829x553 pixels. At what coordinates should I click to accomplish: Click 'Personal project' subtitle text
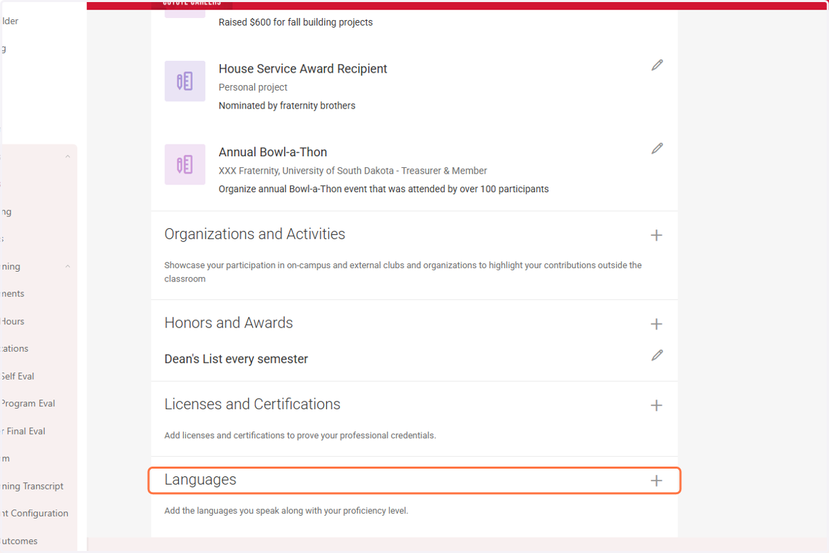[253, 87]
